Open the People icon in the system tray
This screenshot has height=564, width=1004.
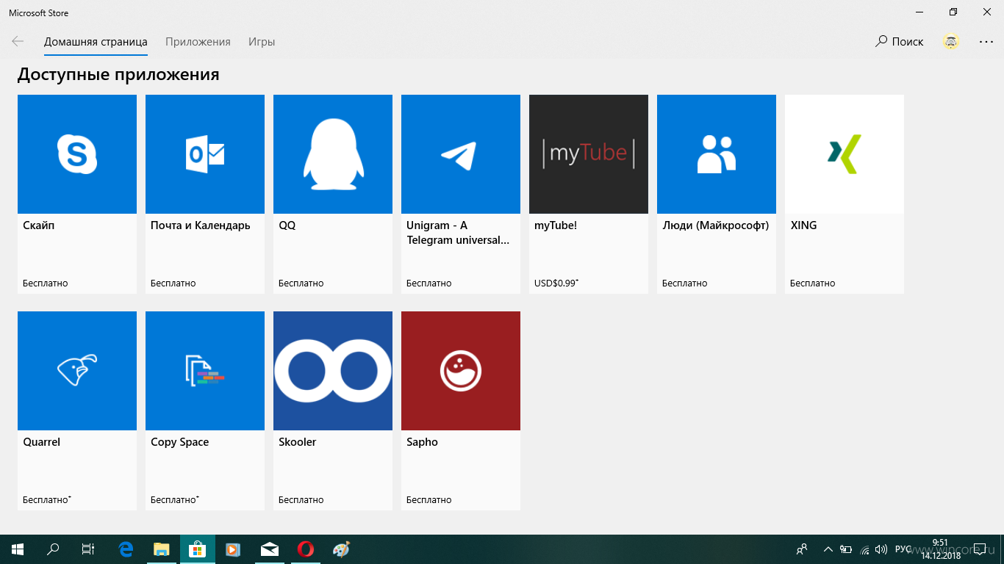tap(802, 549)
